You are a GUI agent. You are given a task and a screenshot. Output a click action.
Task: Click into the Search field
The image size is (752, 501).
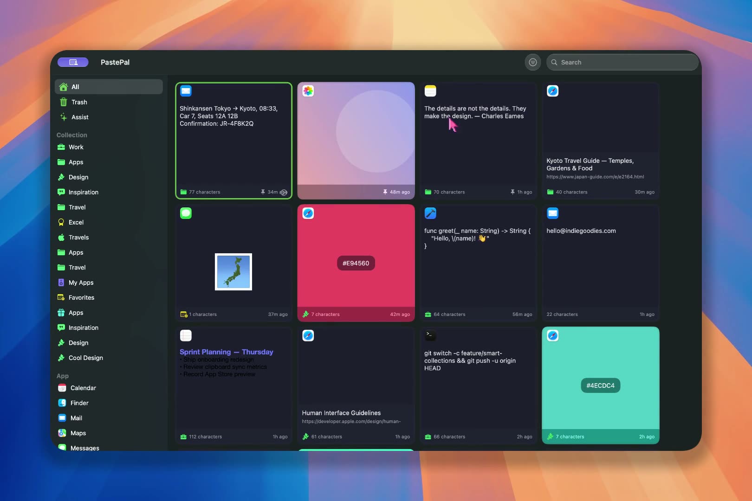(622, 62)
